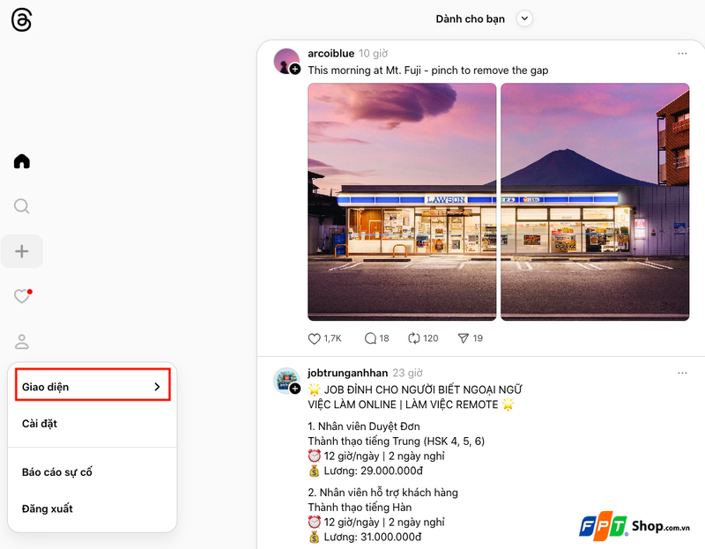The height and width of the screenshot is (549, 705).
Task: Click '1. Nhân viên Duyệt Đơn' line
Action: pos(364,427)
